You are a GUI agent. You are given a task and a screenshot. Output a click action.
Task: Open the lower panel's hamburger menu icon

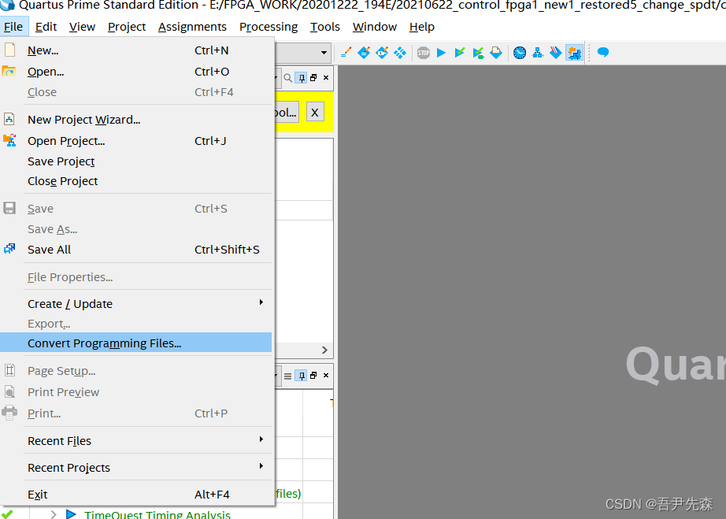tap(288, 376)
